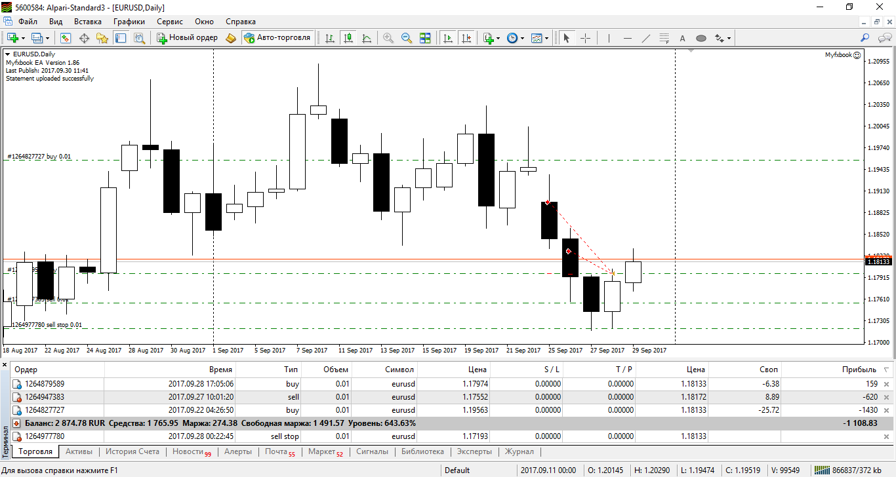Select the Text label tool
The image size is (896, 477).
tap(683, 38)
